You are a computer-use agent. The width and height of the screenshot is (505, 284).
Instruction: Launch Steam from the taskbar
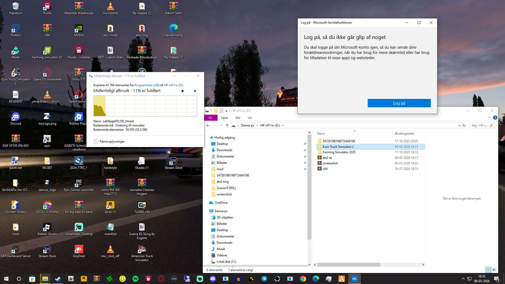pyautogui.click(x=58, y=279)
